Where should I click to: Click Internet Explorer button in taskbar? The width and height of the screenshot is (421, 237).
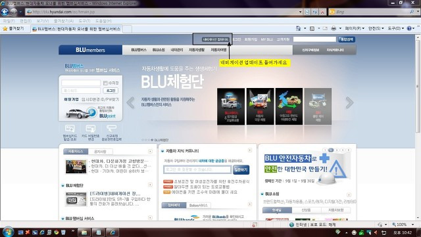coord(112,232)
